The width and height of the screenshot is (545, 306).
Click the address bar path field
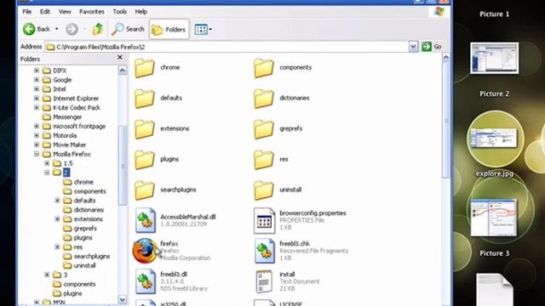tap(227, 47)
